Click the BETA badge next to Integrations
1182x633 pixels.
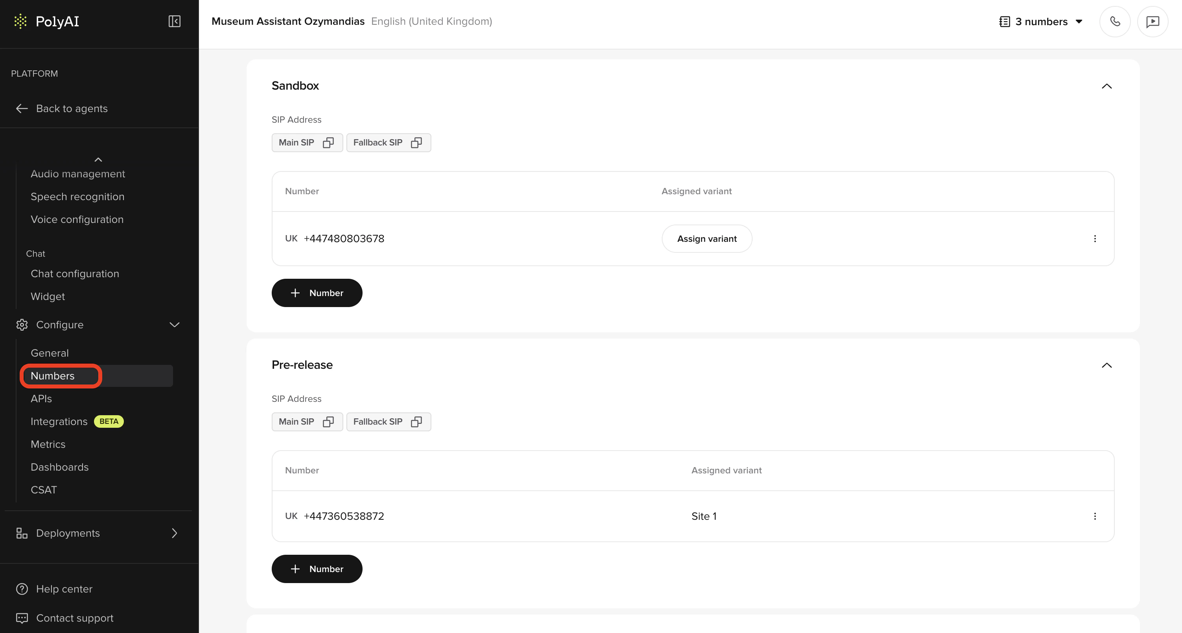pos(109,421)
